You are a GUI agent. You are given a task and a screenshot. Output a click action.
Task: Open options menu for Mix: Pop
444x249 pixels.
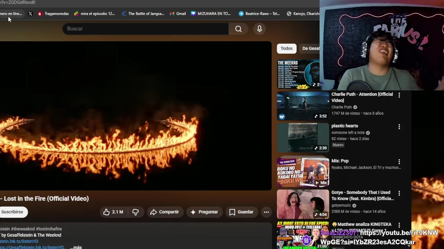pos(399,162)
